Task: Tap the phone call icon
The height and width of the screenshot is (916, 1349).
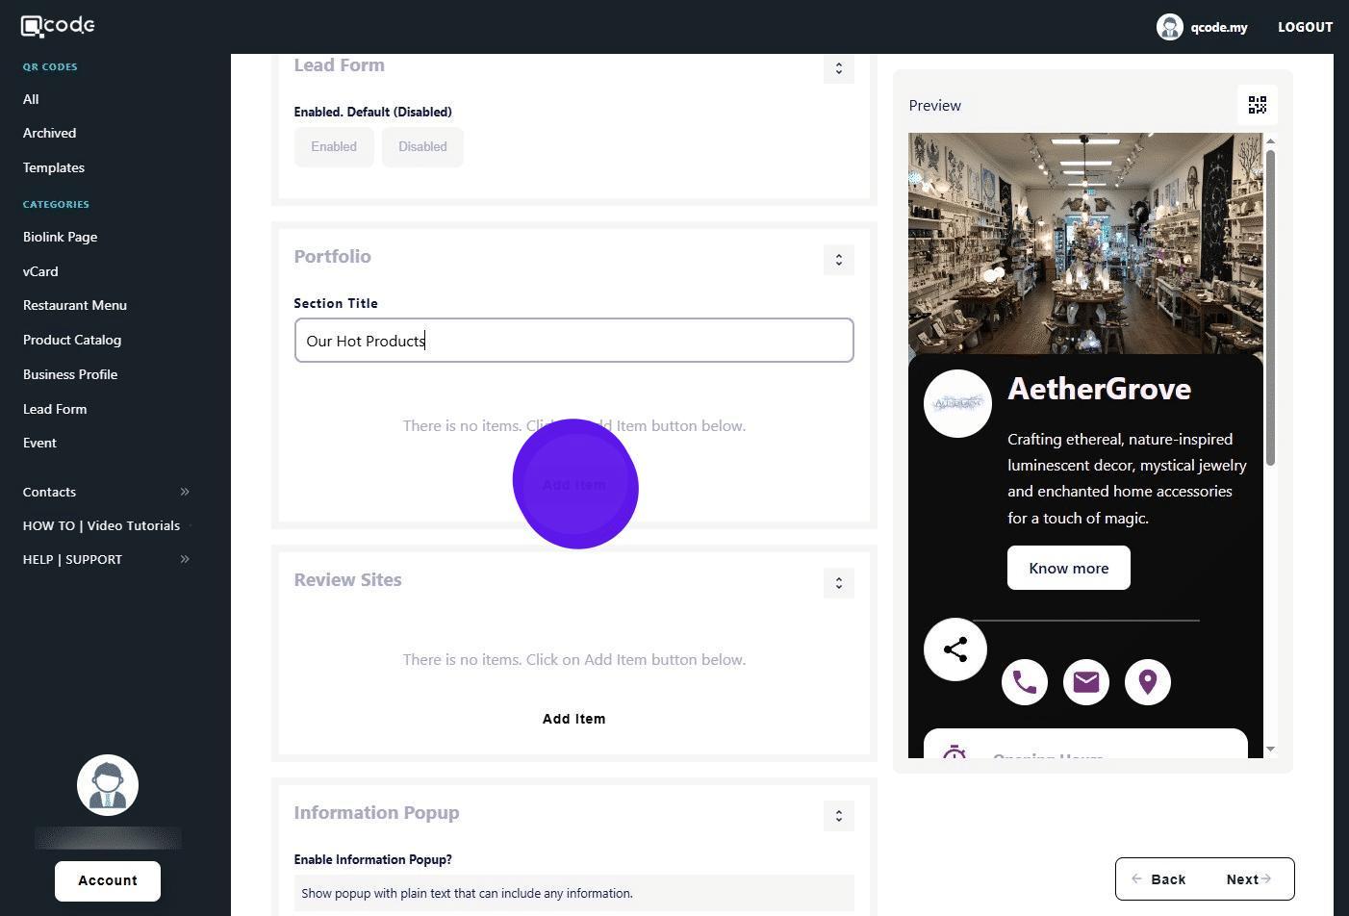Action: coord(1024,682)
